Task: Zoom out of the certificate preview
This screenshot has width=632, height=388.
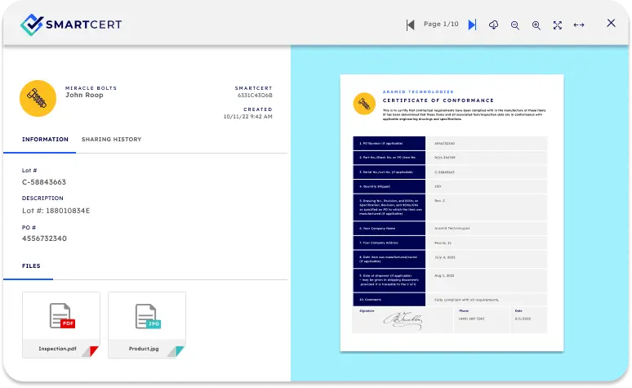Action: tap(514, 25)
